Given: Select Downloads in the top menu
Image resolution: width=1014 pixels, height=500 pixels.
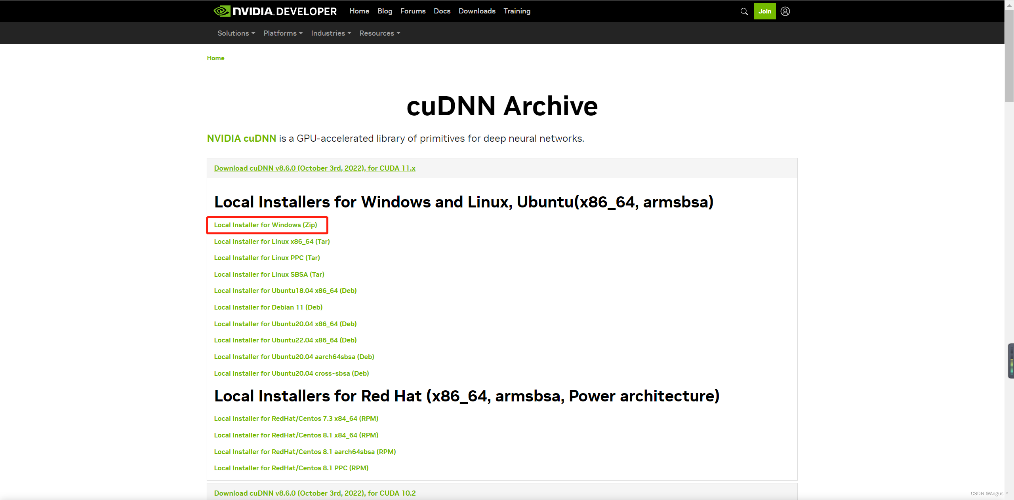Looking at the screenshot, I should [x=477, y=11].
